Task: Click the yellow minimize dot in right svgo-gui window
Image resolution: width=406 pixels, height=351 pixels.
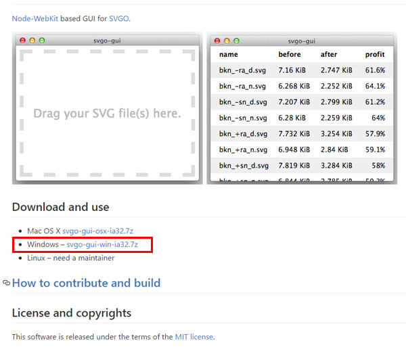Action: pyautogui.click(x=227, y=41)
